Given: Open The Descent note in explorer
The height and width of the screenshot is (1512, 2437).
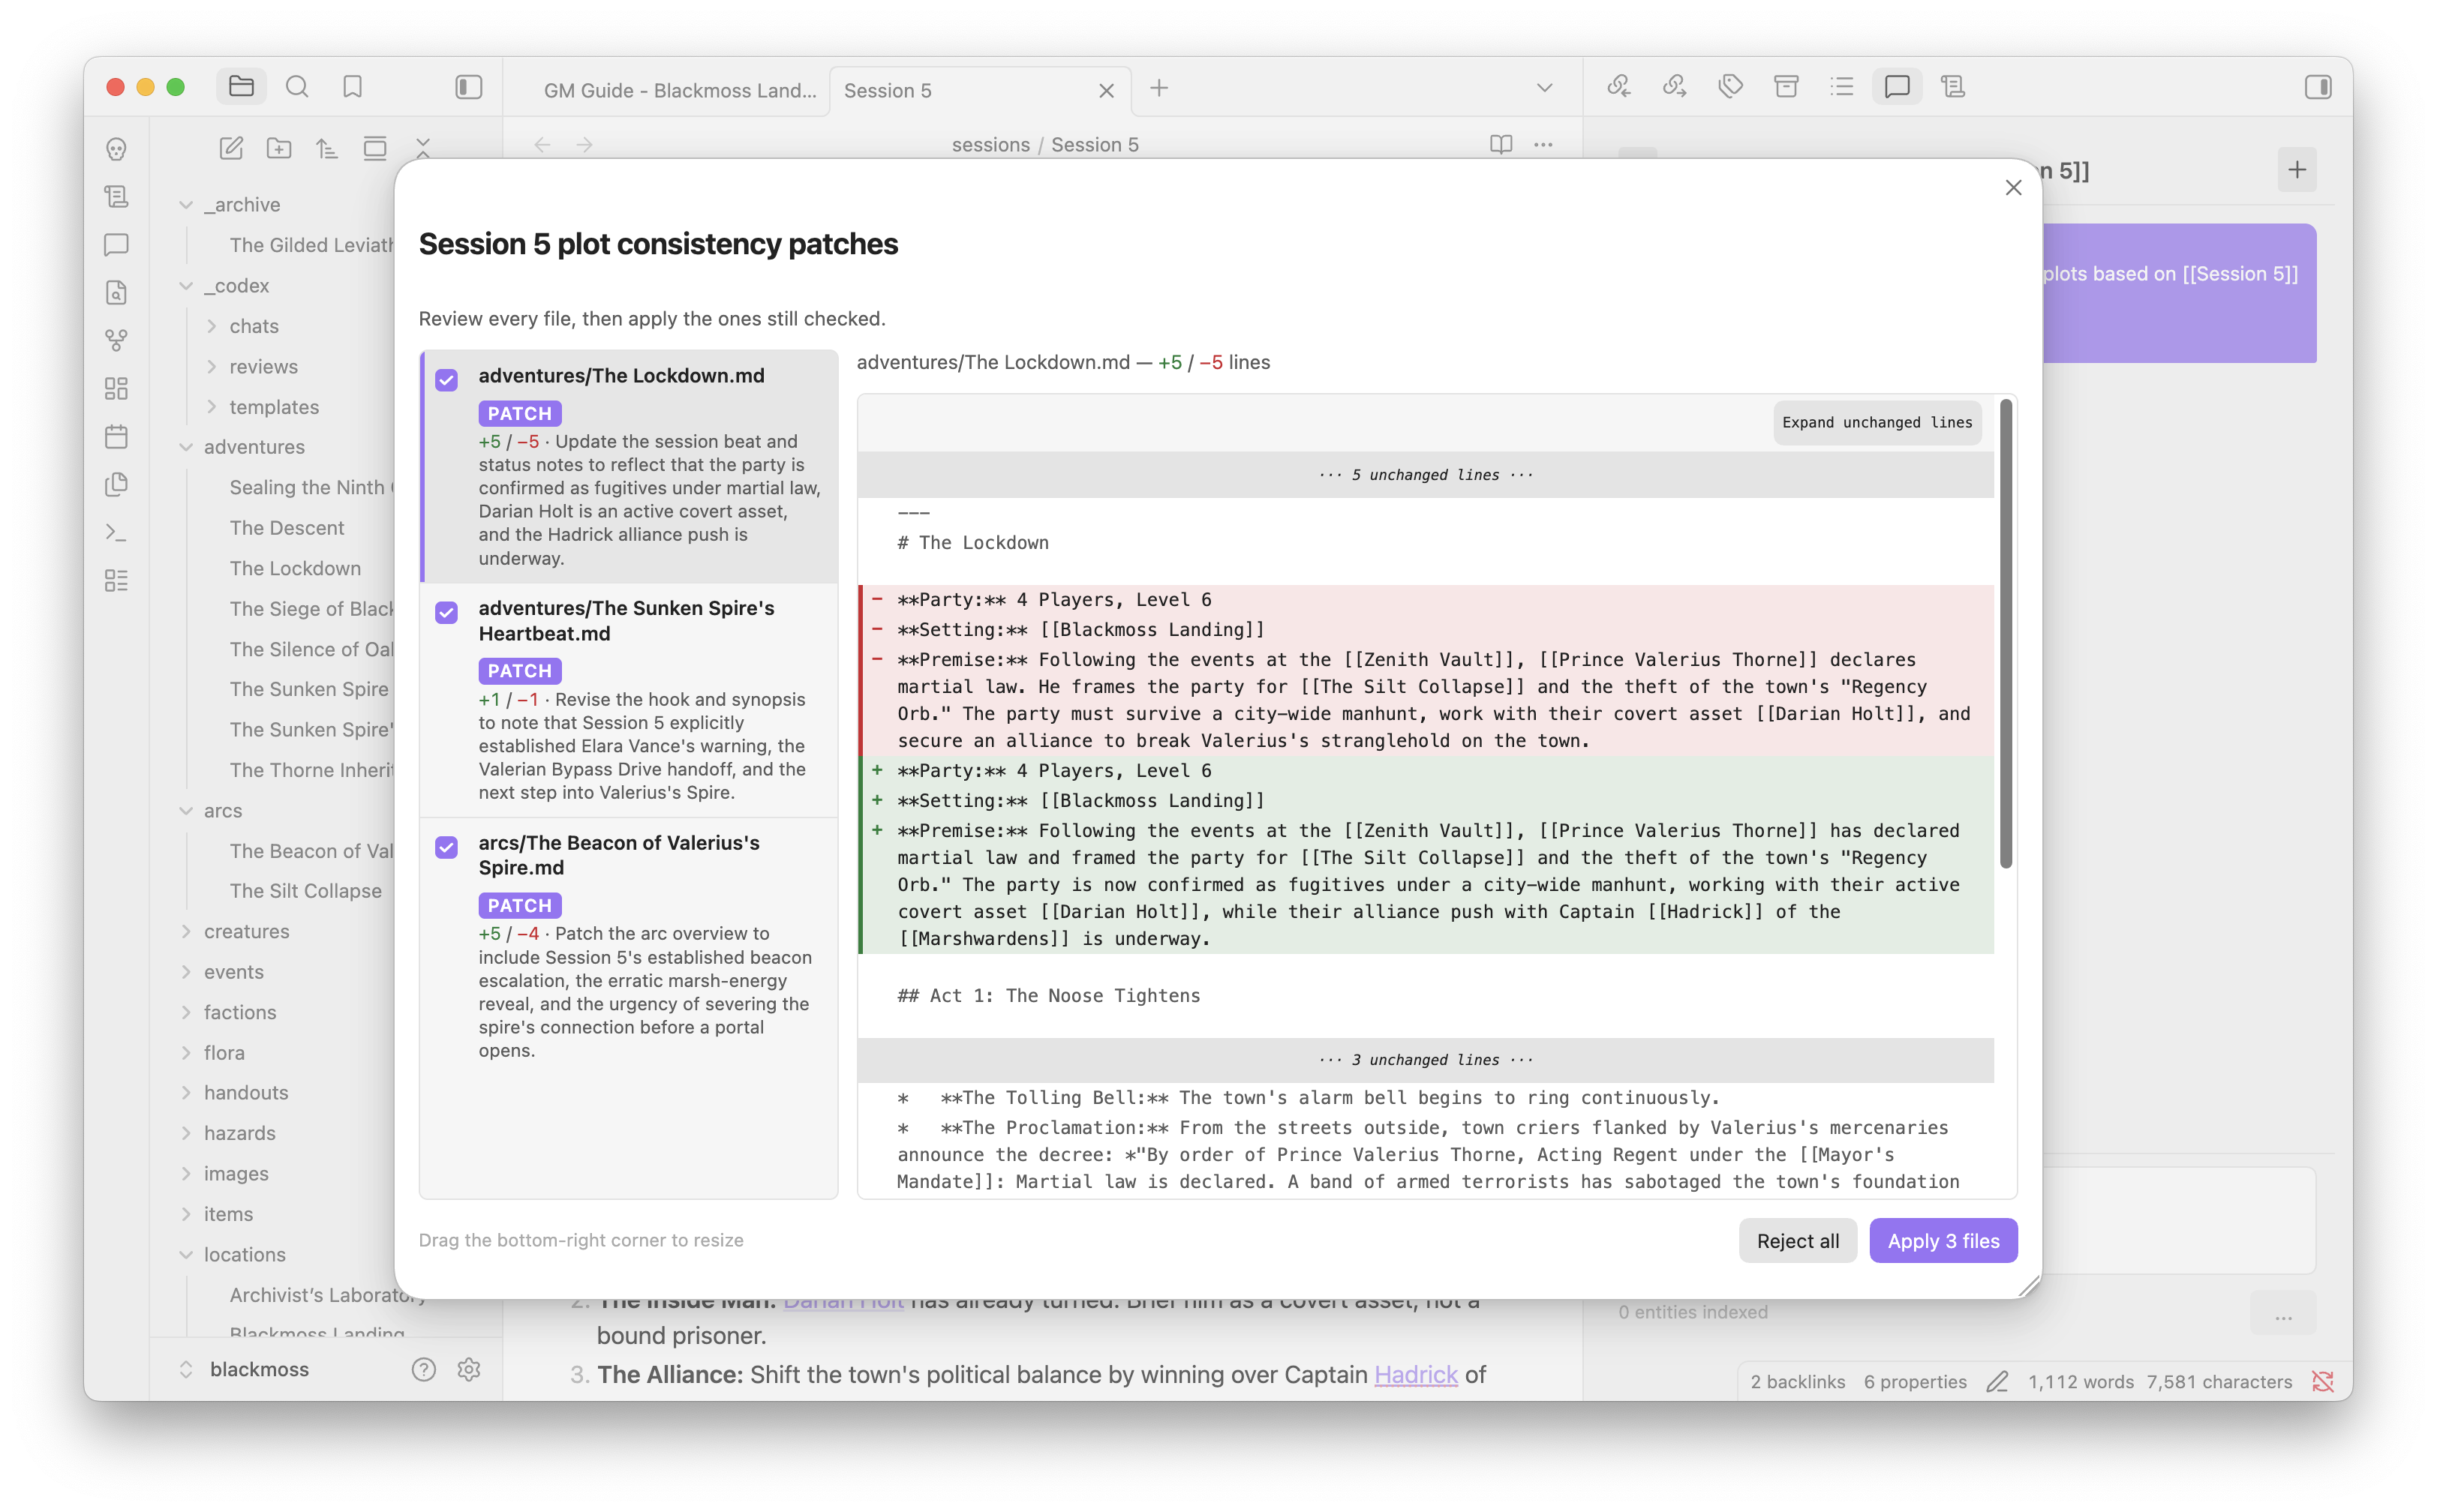Looking at the screenshot, I should click(x=286, y=528).
